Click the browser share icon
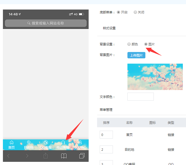Screen dimensions: 186x165 [45, 156]
